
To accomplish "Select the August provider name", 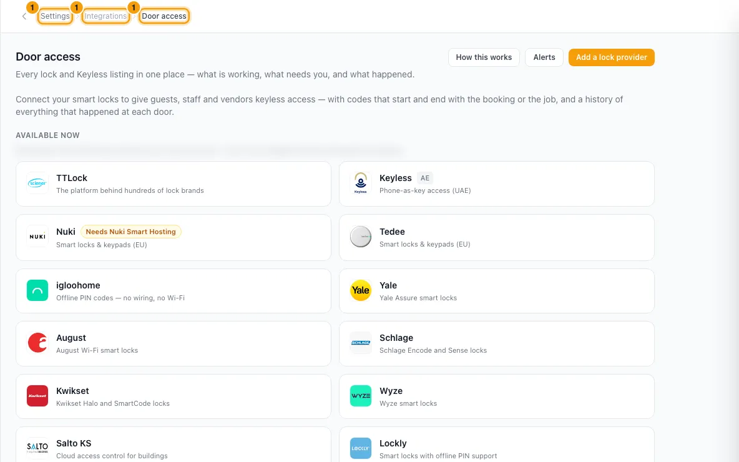I will [71, 338].
